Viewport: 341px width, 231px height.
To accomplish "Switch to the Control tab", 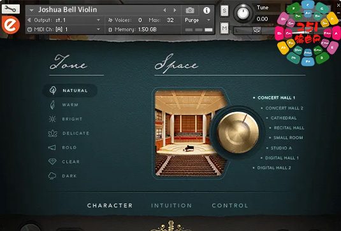I will (230, 206).
